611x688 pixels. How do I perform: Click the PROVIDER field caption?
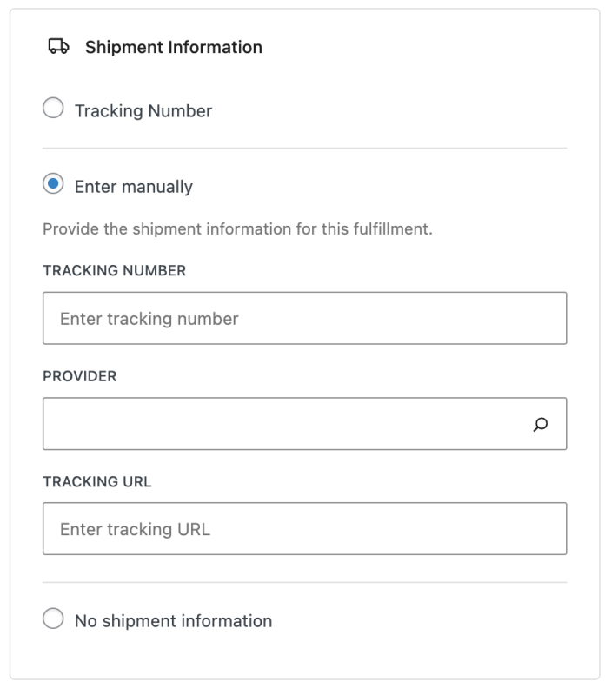[79, 376]
